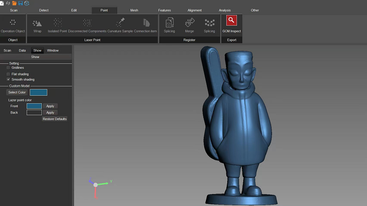Click the Object group label
Screen dimensions: 367x206
click(13, 40)
